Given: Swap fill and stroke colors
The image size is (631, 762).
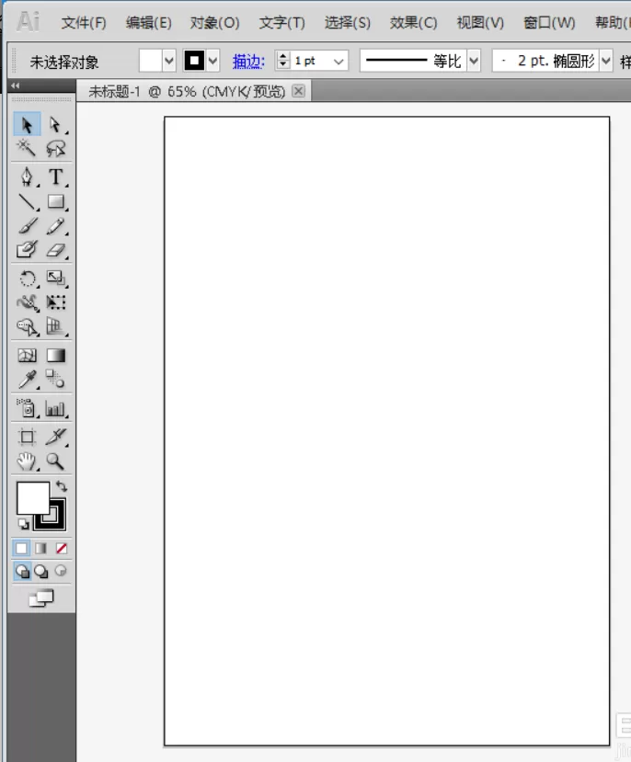Looking at the screenshot, I should coord(62,486).
